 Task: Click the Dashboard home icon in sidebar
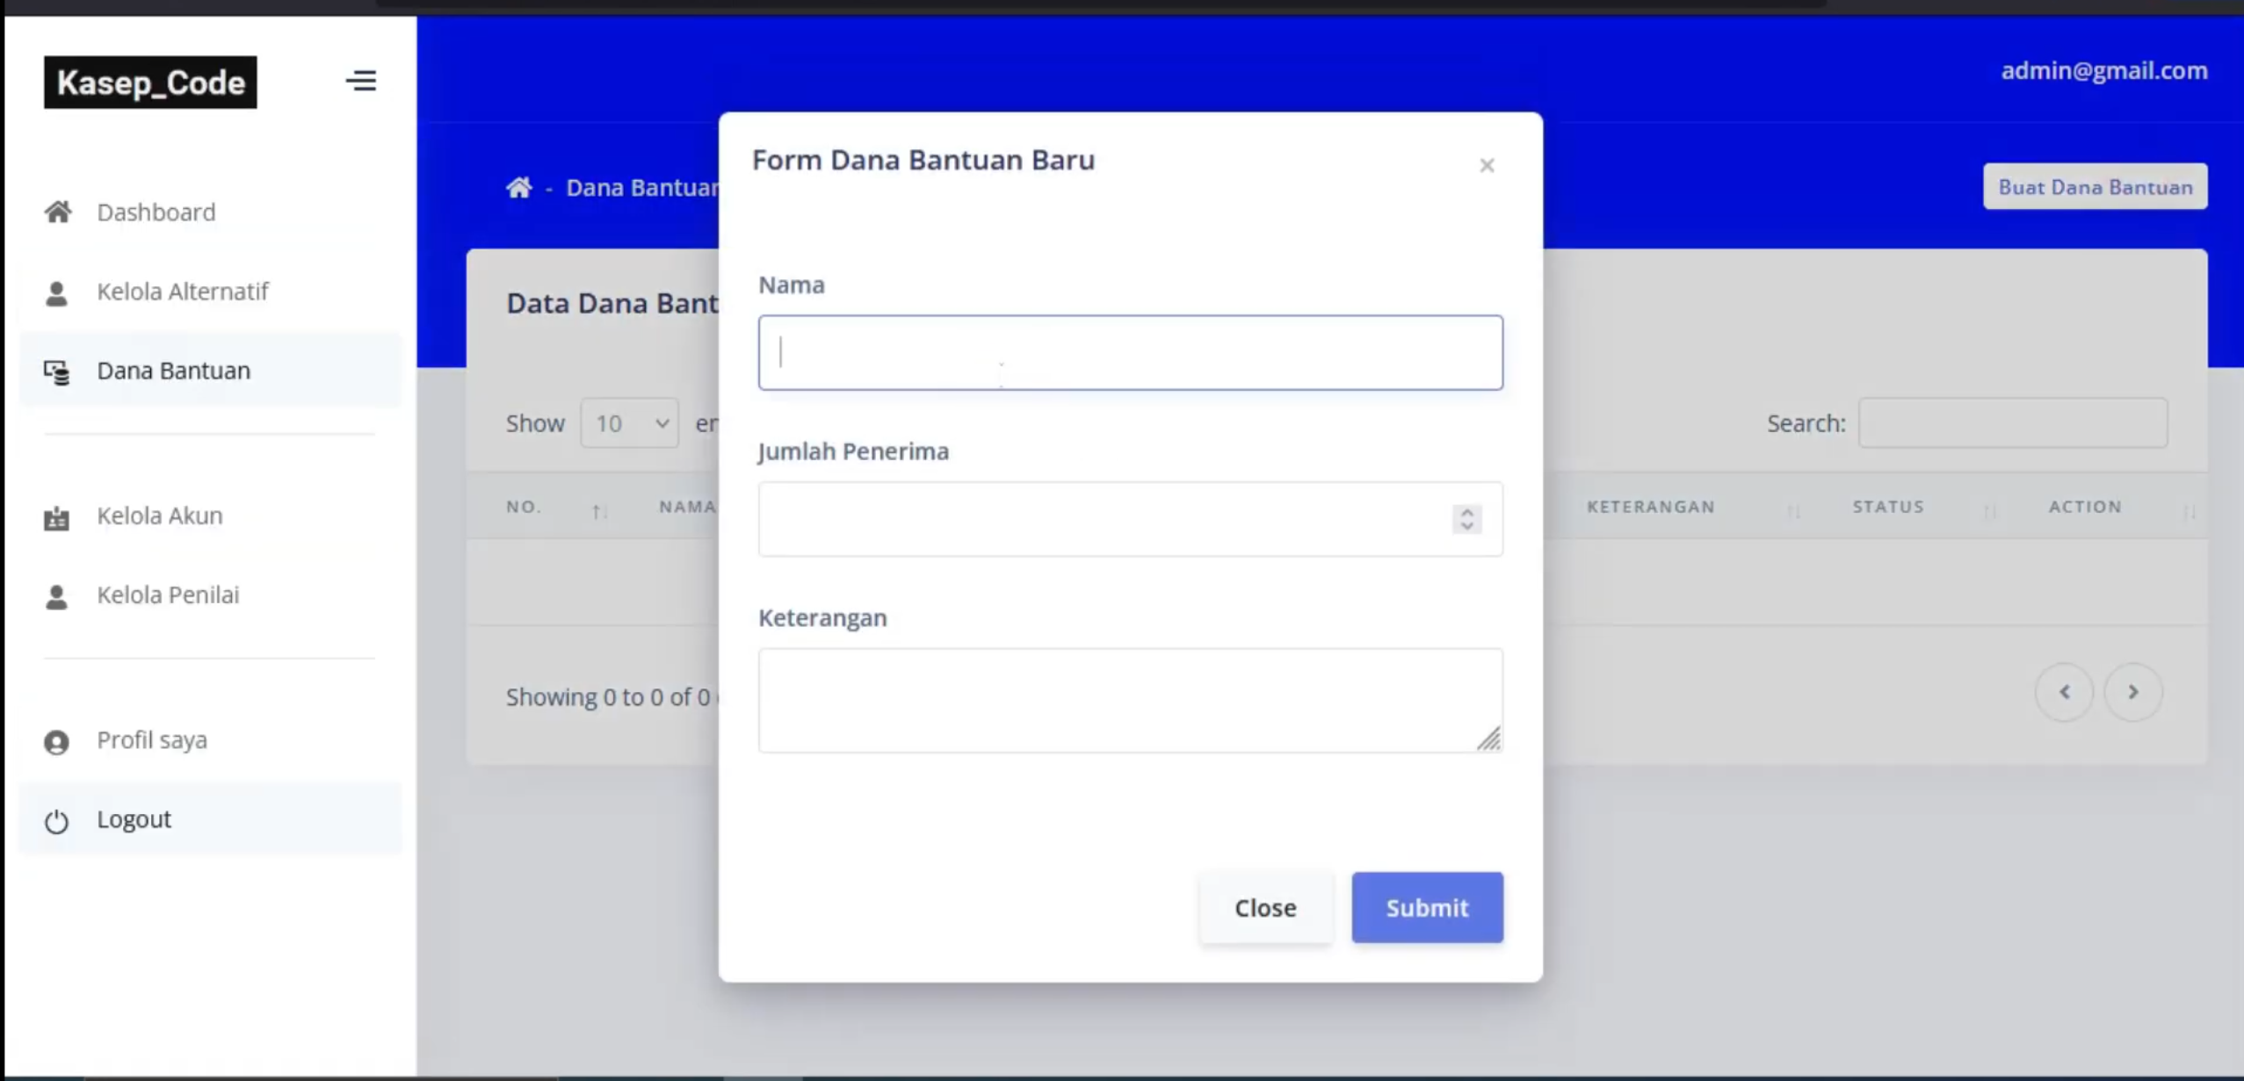[x=58, y=212]
